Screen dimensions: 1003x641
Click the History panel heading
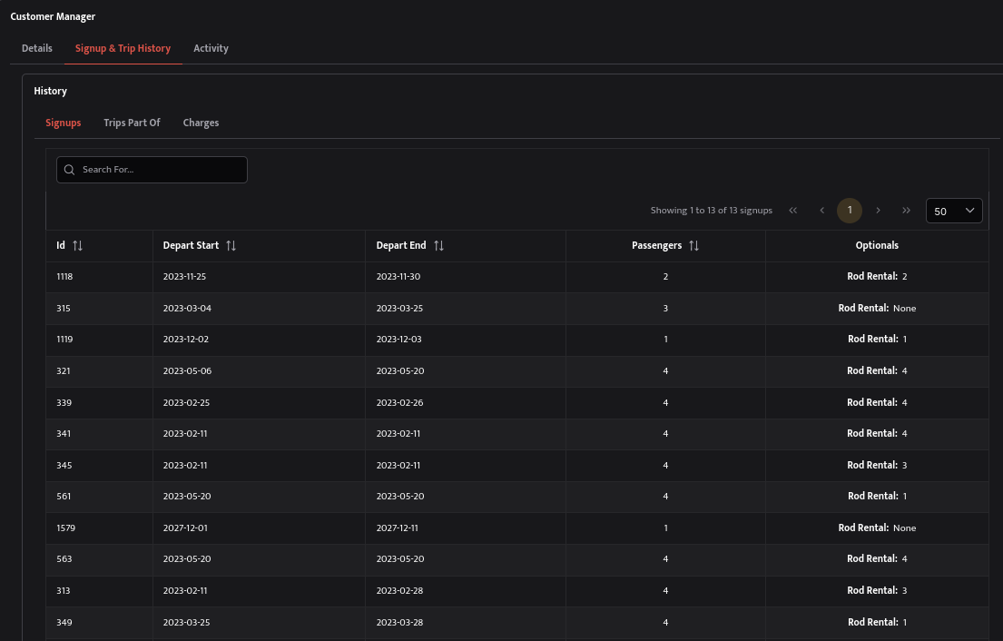click(51, 91)
